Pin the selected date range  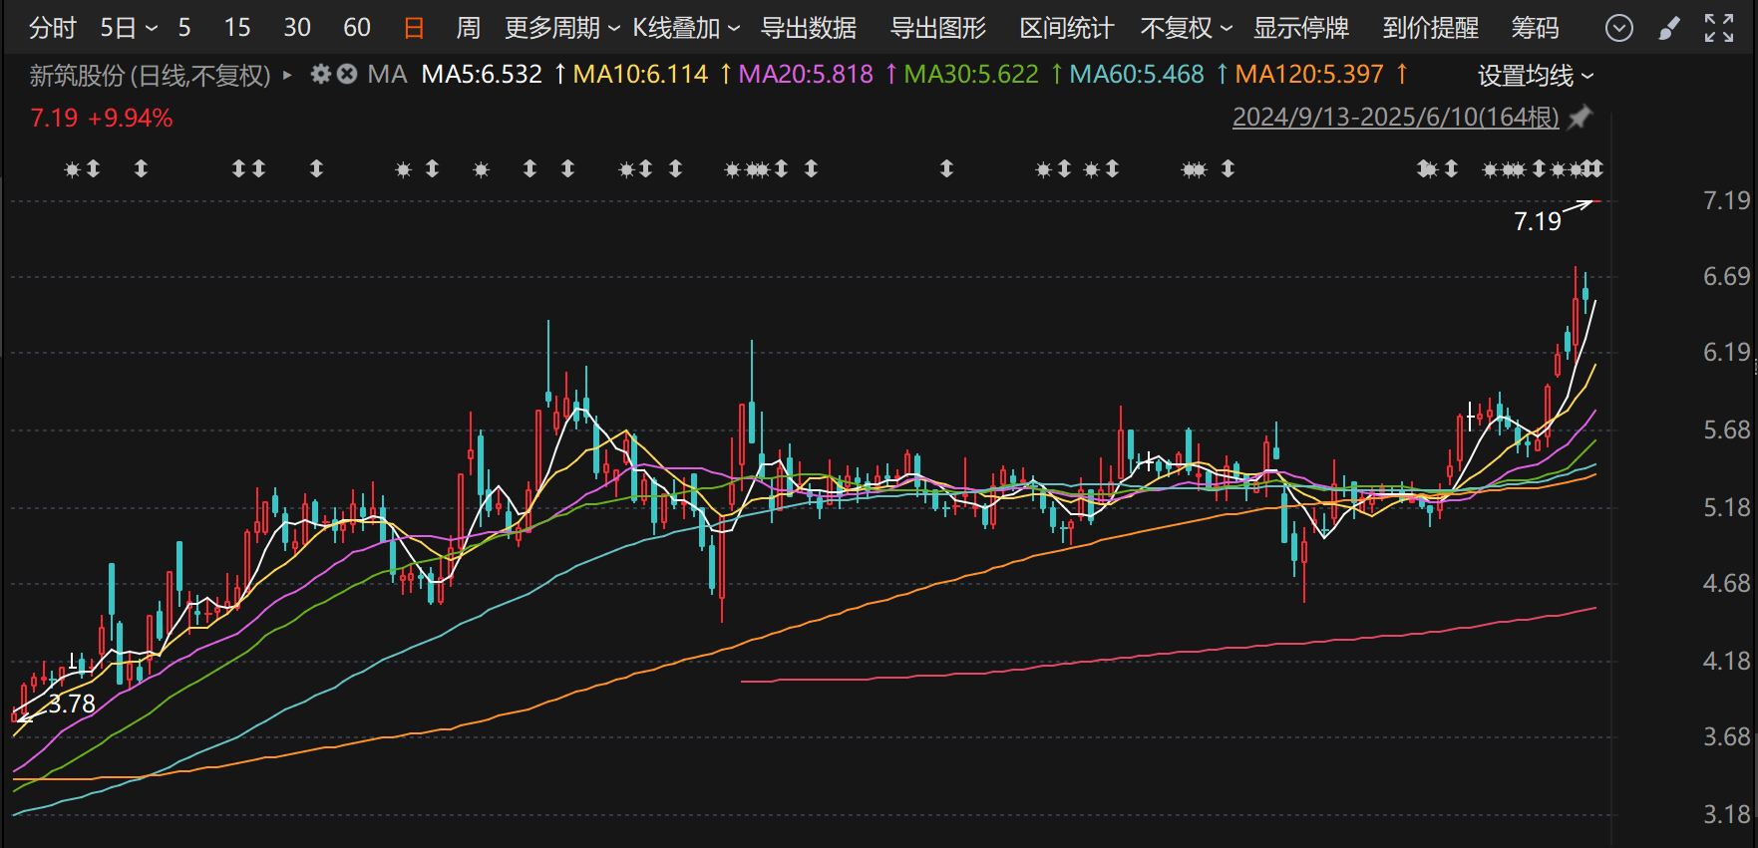click(x=1580, y=118)
